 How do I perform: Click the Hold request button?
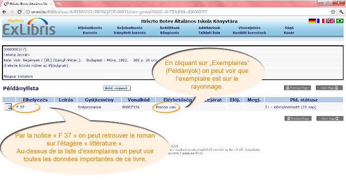coord(117,88)
